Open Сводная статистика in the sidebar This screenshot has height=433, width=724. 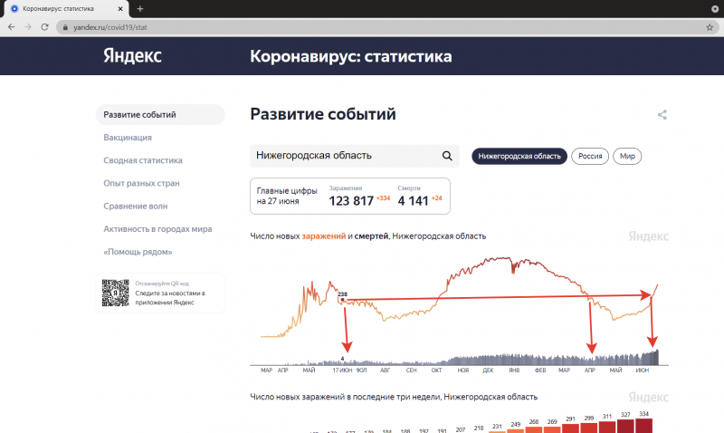143,160
